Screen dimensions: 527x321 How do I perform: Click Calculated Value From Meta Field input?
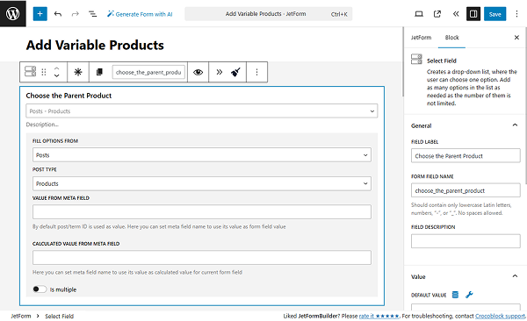[x=202, y=258]
